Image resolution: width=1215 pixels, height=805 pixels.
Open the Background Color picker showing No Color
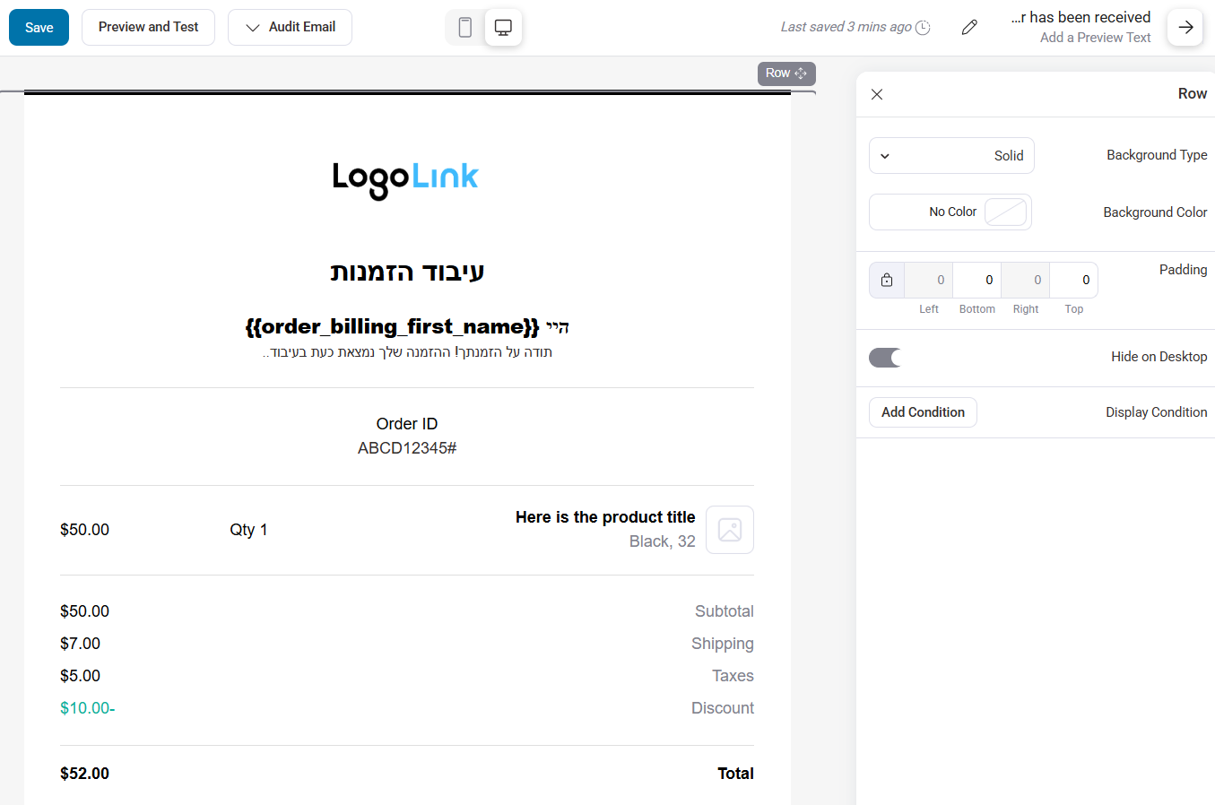tap(950, 212)
